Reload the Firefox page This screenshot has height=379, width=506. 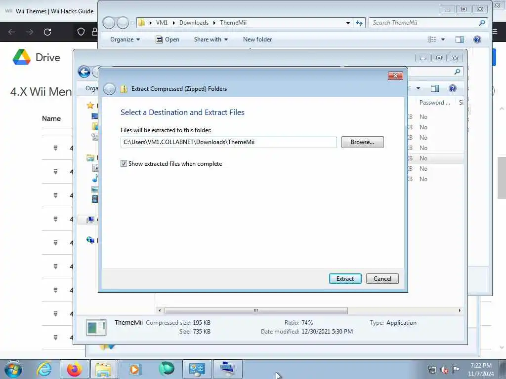(x=47, y=32)
